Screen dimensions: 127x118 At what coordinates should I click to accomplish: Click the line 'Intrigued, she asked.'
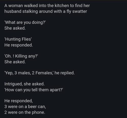[x=24, y=84]
